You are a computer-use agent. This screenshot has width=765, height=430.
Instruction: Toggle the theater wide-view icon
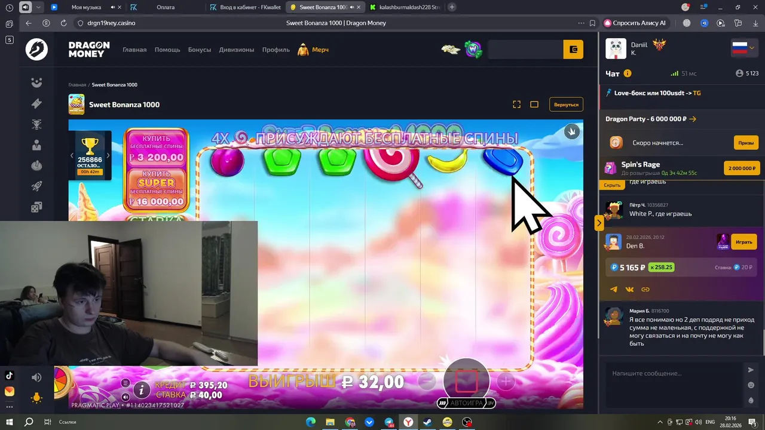click(534, 105)
